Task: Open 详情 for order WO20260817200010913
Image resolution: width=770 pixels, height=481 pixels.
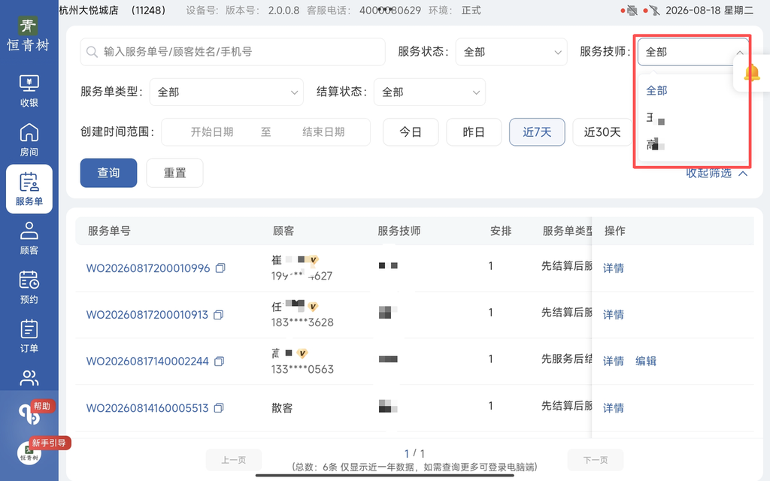Action: [614, 315]
